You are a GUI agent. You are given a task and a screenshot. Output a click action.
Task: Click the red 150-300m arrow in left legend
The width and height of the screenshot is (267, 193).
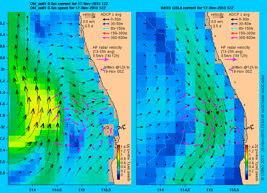tap(106, 33)
